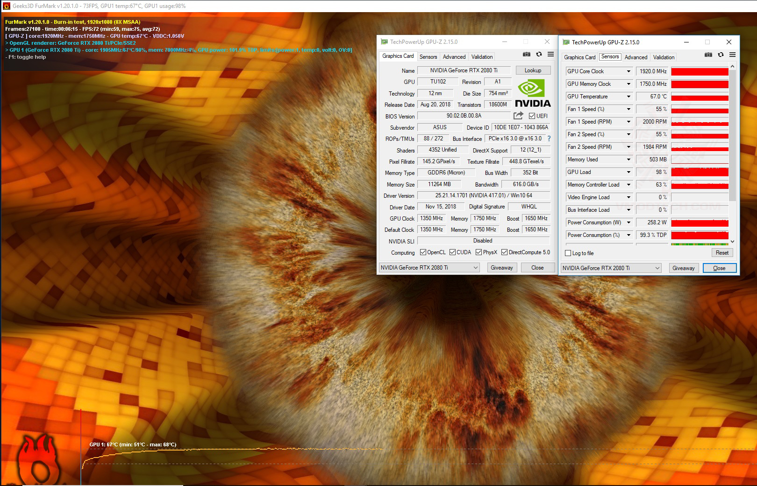Screen dimensions: 757x486
Task: Click the refresh icon in Graphics Card window
Action: coord(539,55)
